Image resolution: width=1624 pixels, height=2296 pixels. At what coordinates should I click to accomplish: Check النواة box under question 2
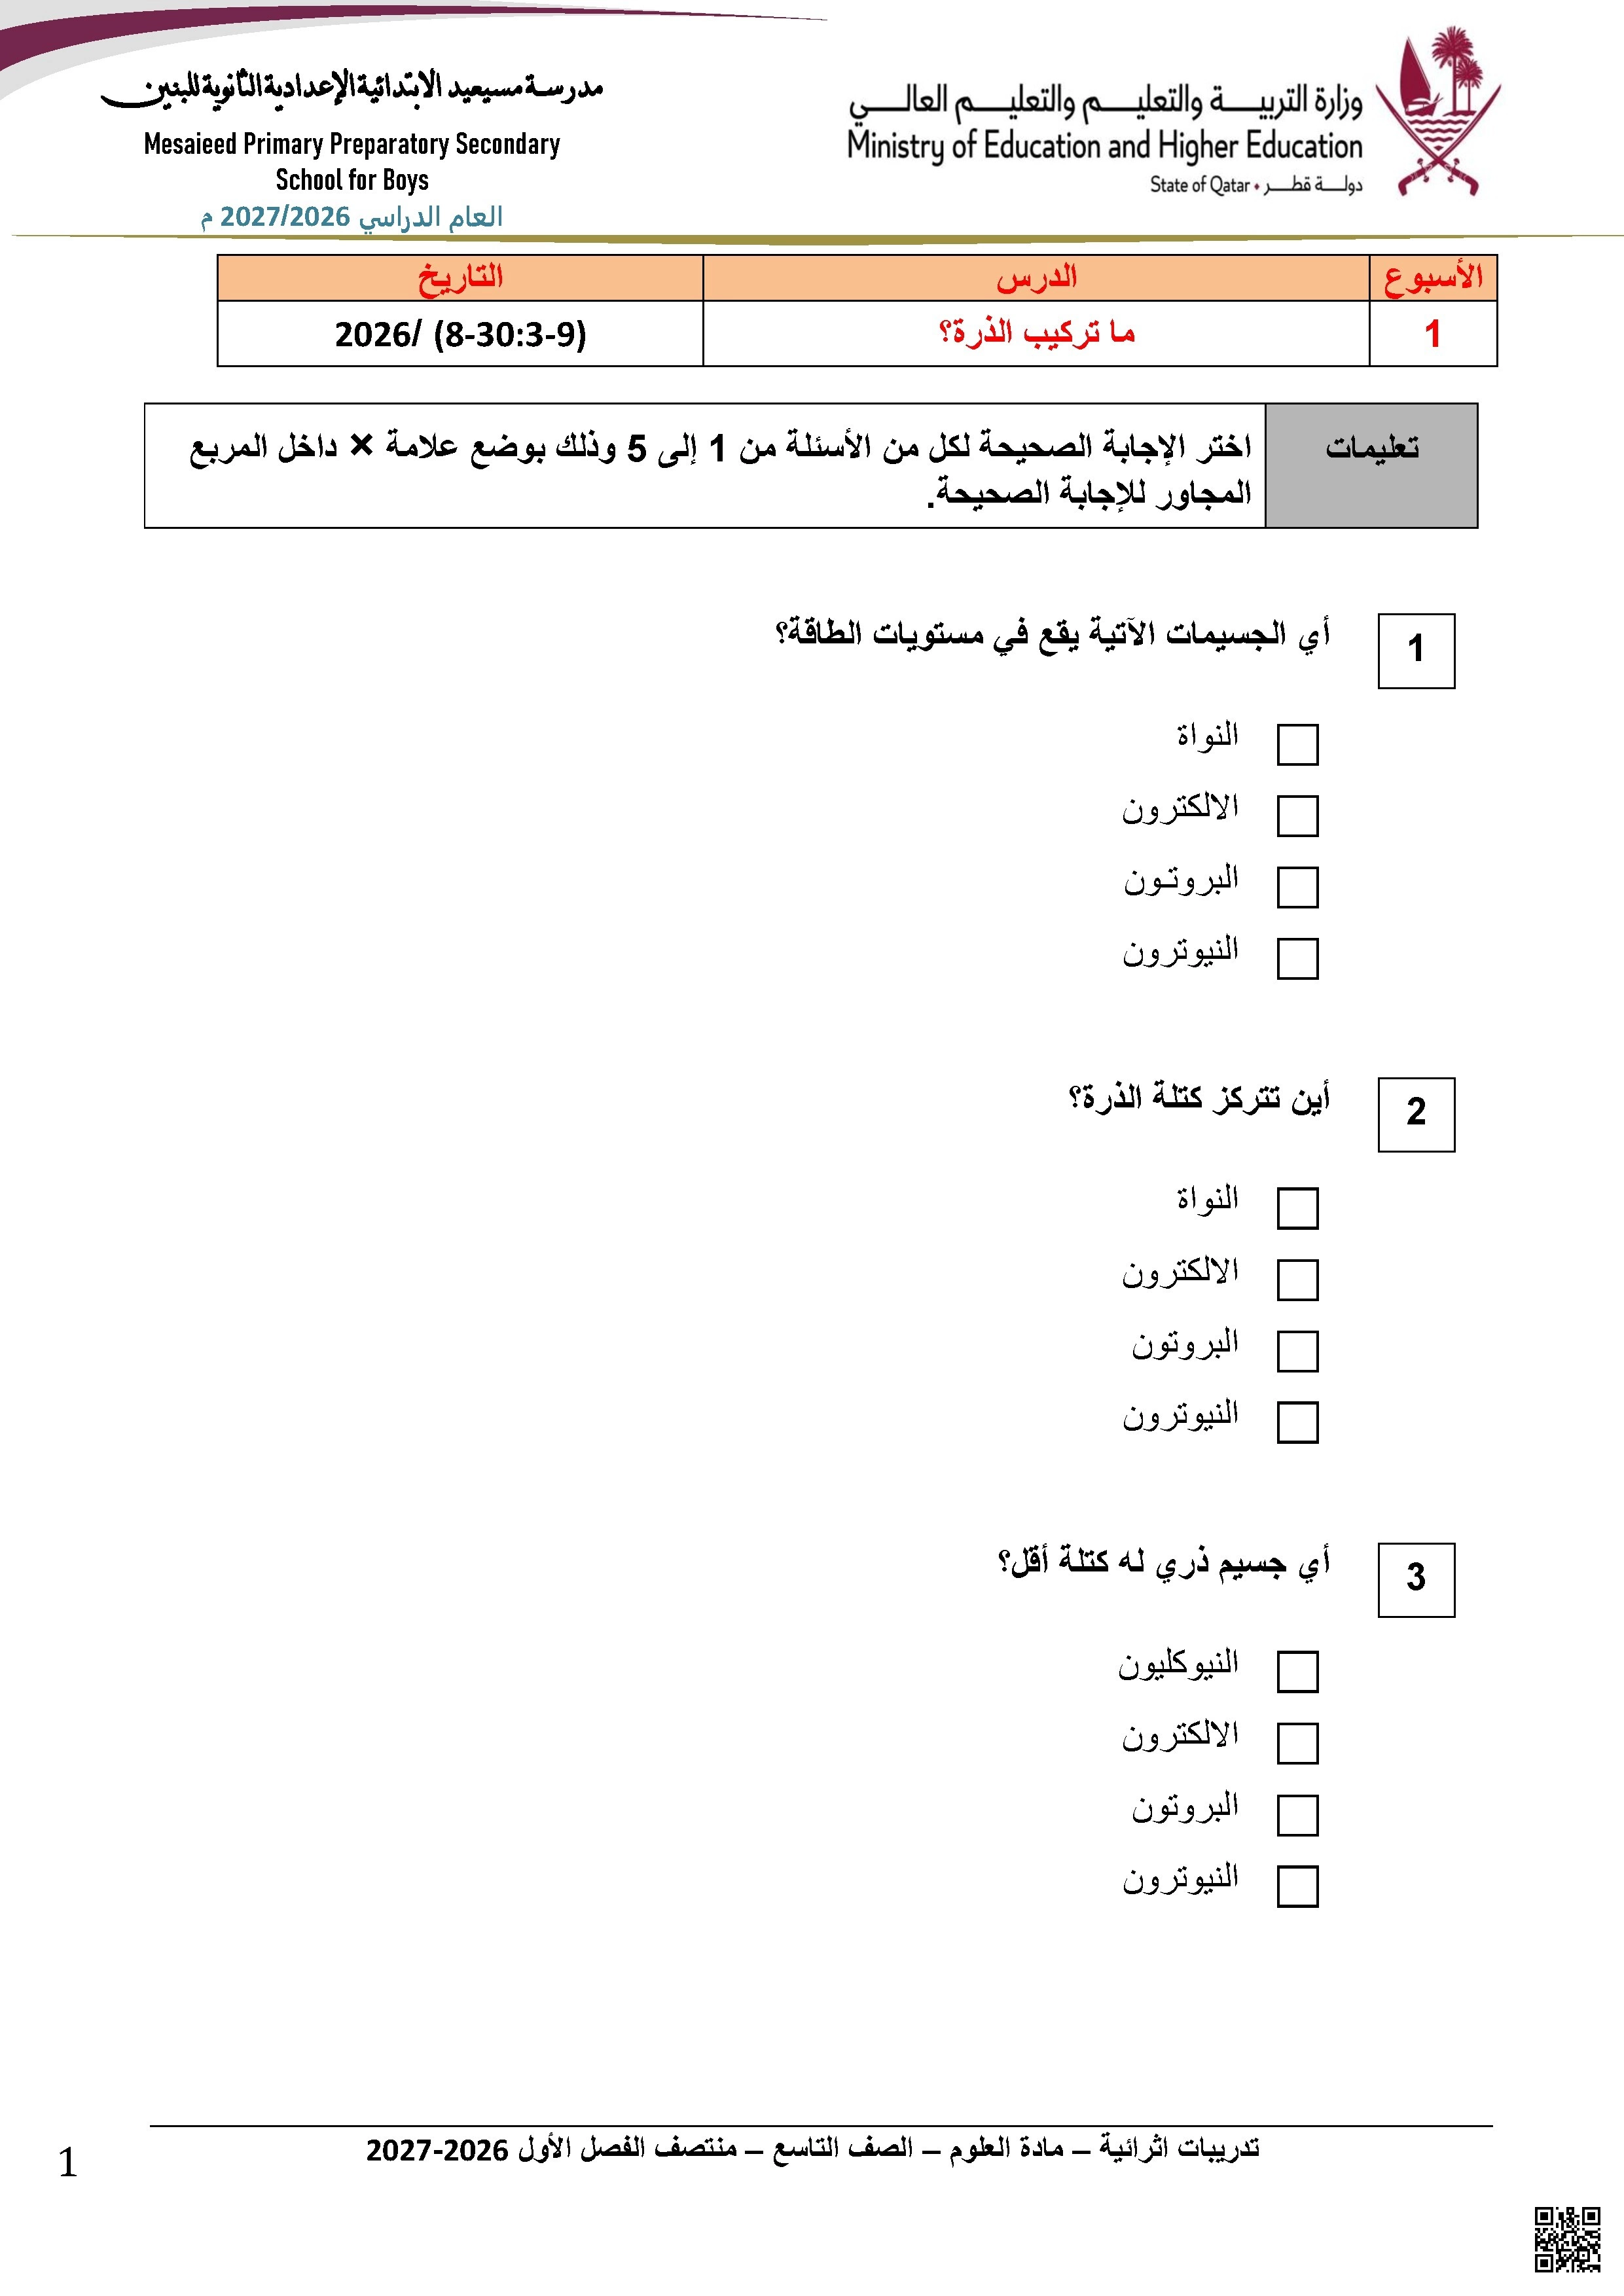click(x=1297, y=1208)
